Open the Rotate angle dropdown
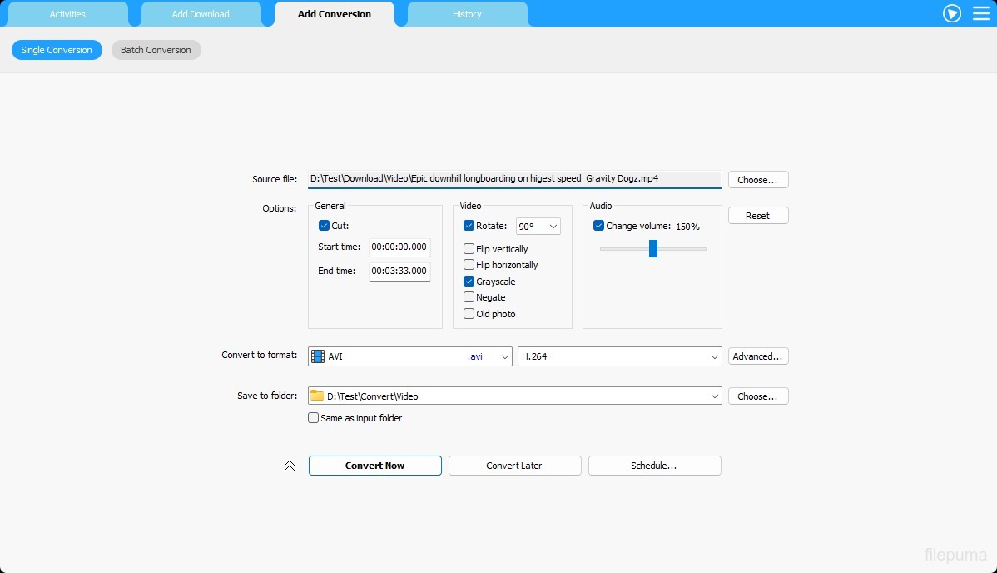Viewport: 997px width, 573px height. point(538,227)
